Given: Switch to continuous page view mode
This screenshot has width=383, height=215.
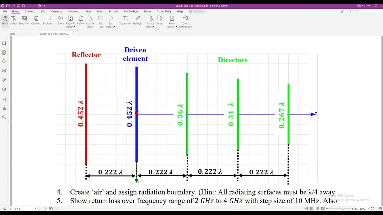Looking at the screenshot, I should tap(312, 209).
